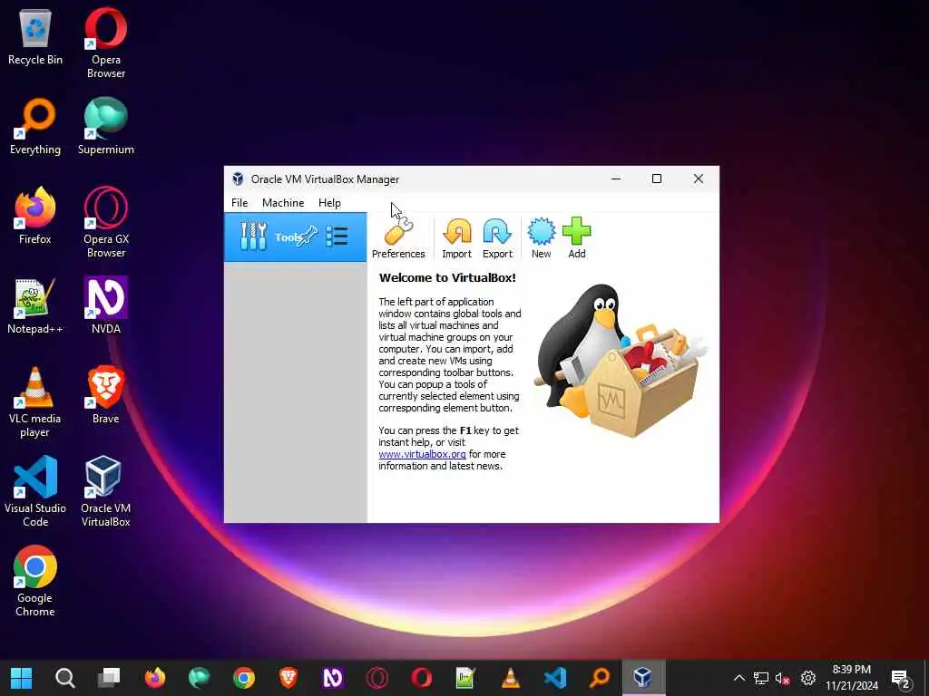
Task: Open the settings gear in system tray
Action: pyautogui.click(x=807, y=678)
